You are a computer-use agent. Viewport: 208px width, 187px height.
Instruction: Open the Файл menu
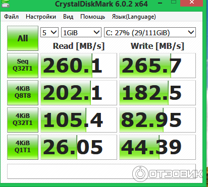(11, 17)
